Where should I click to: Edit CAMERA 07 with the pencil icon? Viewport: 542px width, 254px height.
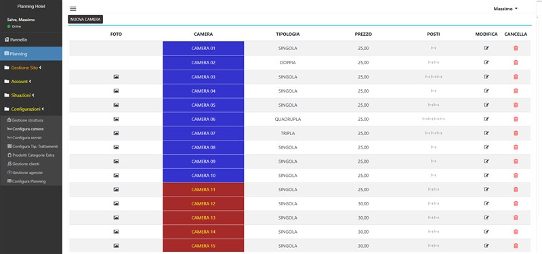486,133
